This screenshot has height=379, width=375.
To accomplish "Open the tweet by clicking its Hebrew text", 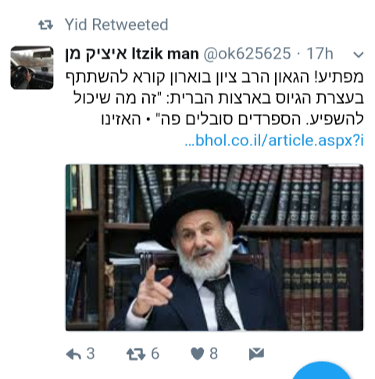I will (x=214, y=98).
